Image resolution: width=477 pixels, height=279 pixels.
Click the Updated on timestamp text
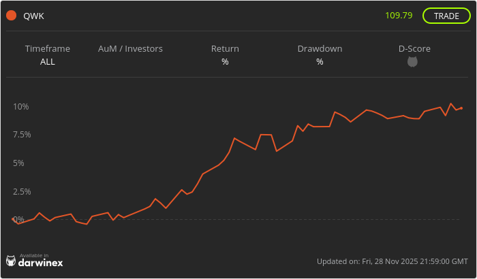[x=392, y=261]
